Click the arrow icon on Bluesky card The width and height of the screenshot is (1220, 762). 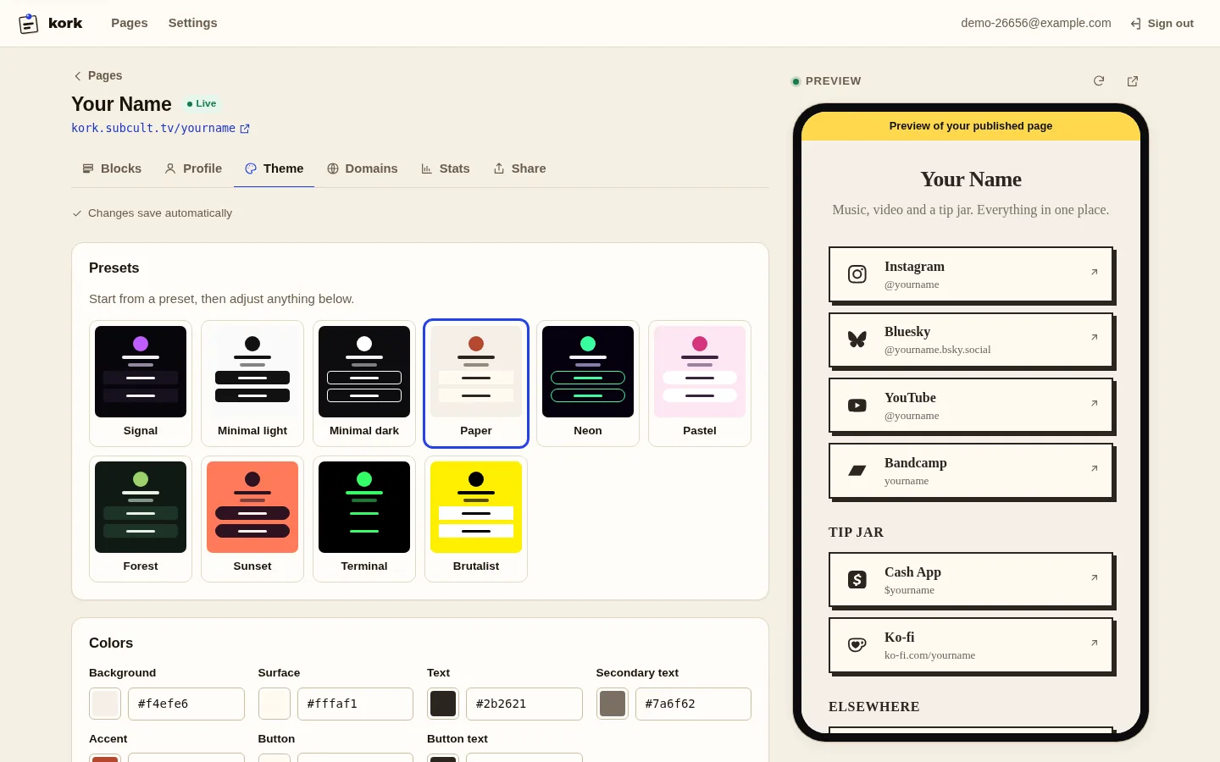[x=1094, y=337]
